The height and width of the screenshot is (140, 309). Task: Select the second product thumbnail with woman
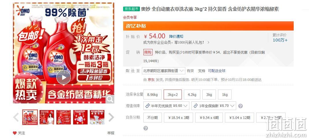point(47,117)
